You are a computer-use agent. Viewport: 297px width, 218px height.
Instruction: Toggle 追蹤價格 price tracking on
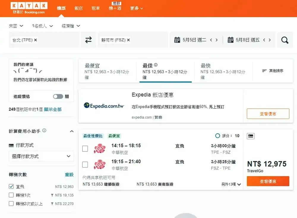pos(58,97)
